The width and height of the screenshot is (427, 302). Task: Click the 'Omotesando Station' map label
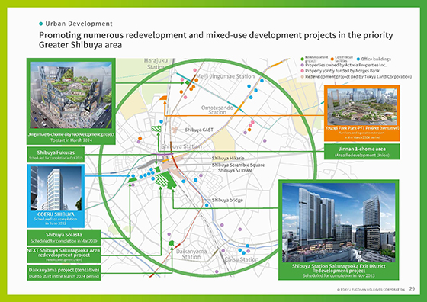pyautogui.click(x=217, y=110)
